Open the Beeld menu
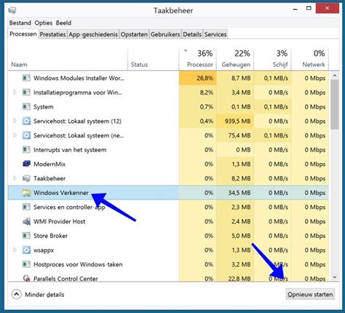The image size is (345, 313). (x=63, y=23)
